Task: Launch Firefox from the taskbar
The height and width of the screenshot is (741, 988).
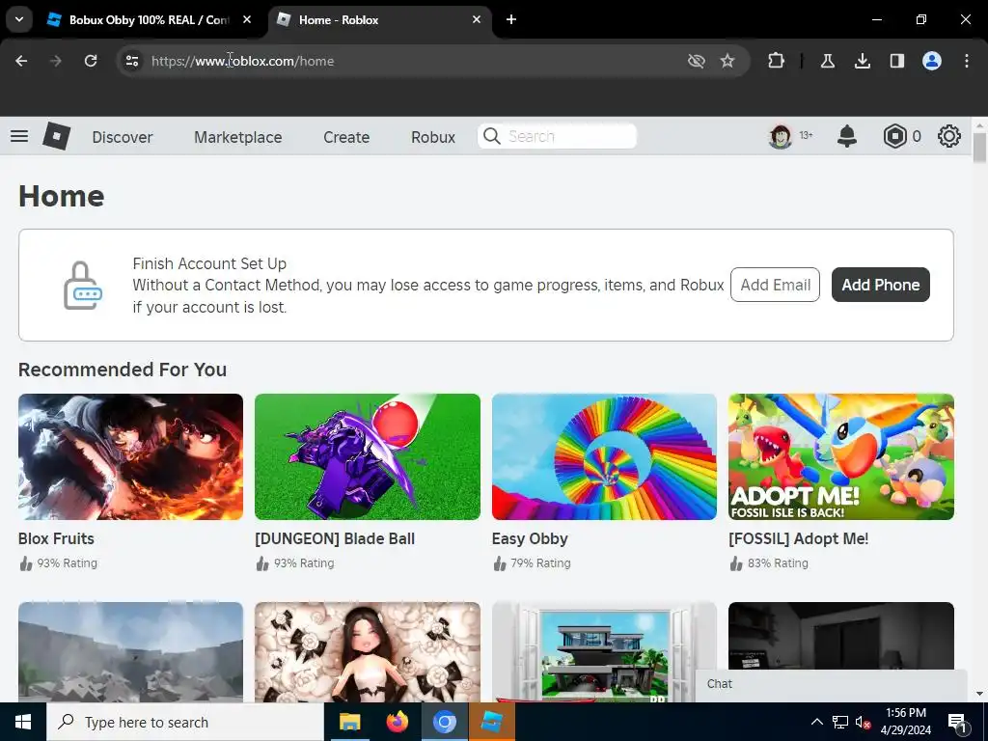Action: (397, 722)
